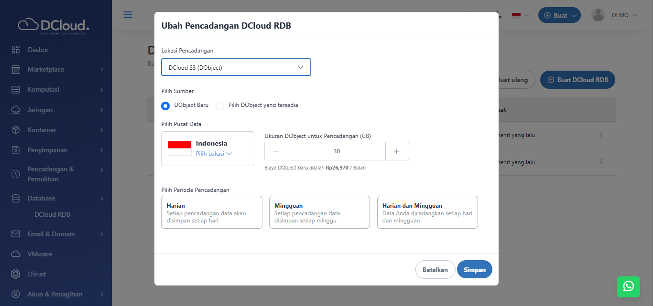Choose the Harian backup period card
This screenshot has width=653, height=306.
point(212,212)
